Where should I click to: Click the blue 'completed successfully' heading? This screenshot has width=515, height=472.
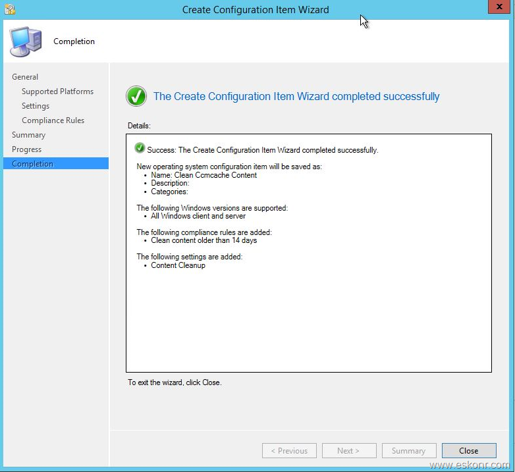pyautogui.click(x=296, y=97)
